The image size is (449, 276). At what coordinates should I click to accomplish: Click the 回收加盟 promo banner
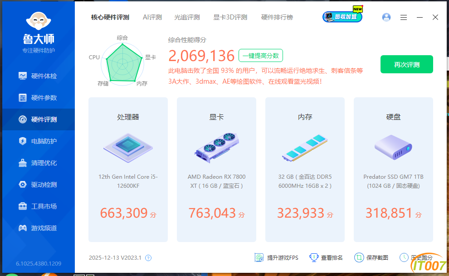pyautogui.click(x=342, y=17)
